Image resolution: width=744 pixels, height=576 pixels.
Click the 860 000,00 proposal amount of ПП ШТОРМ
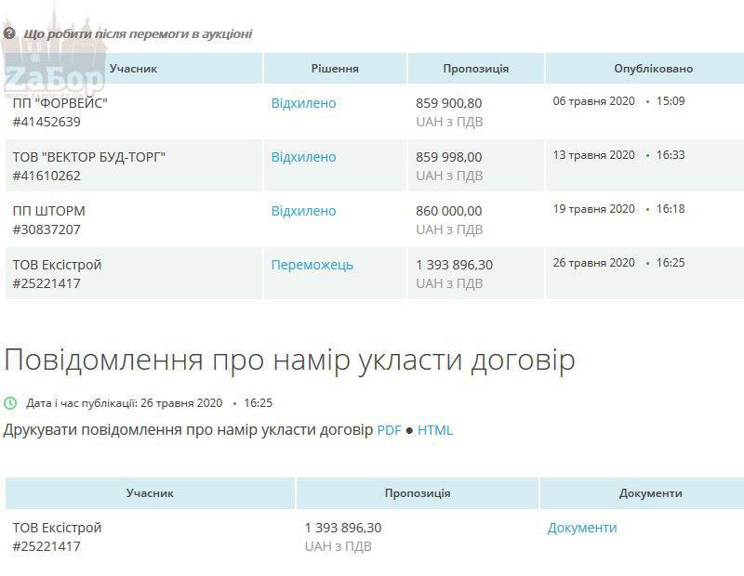448,211
